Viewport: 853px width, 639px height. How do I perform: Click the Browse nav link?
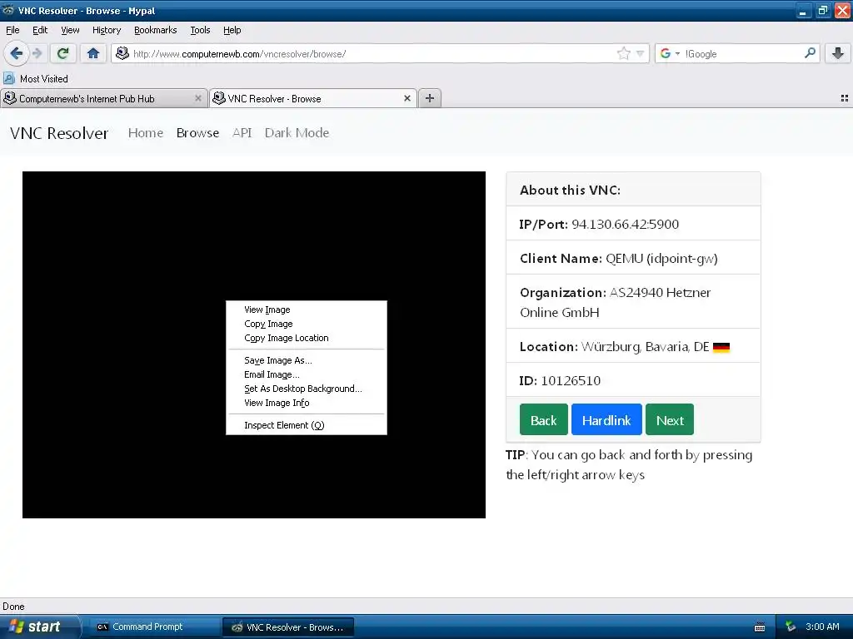click(197, 133)
